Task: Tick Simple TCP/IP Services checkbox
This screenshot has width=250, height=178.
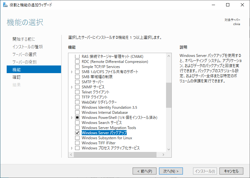Action: [x=77, y=67]
